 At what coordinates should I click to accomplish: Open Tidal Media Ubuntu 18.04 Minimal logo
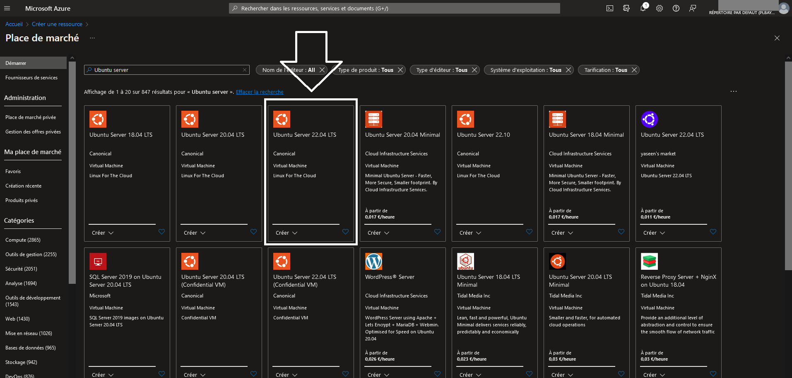[466, 262]
